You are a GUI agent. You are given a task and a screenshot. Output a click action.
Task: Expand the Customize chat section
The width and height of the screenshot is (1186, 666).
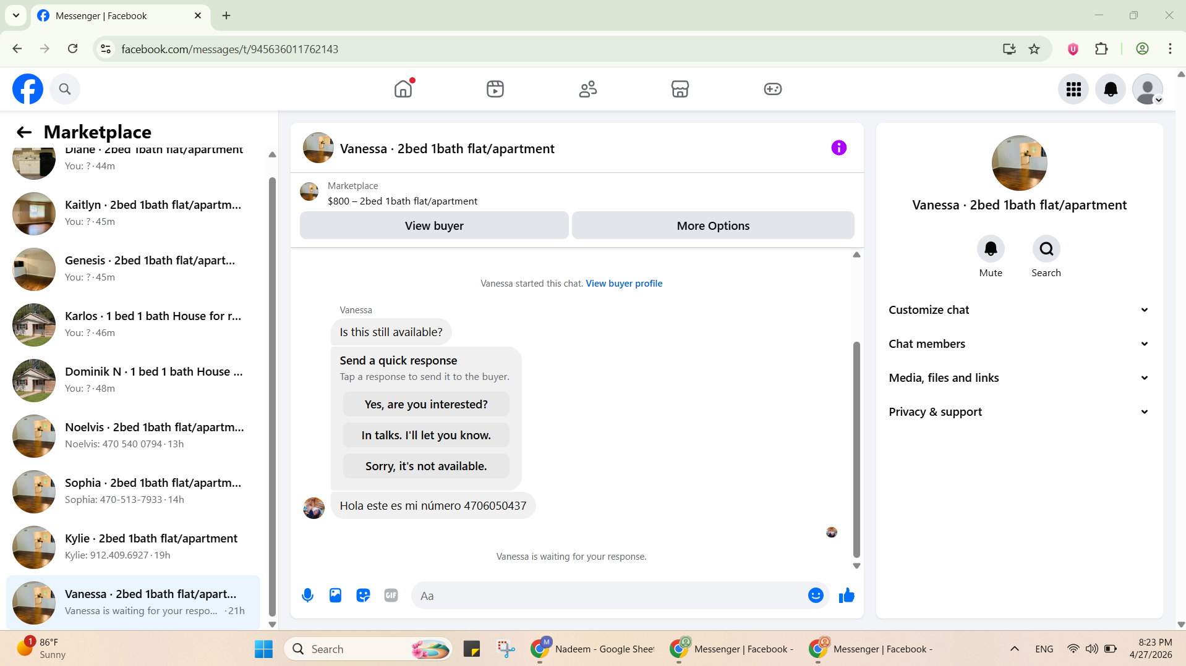tap(1019, 310)
